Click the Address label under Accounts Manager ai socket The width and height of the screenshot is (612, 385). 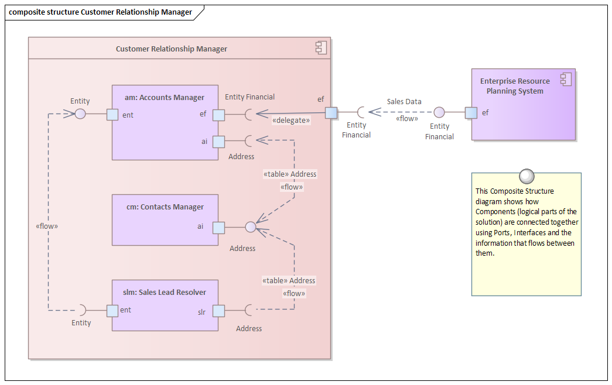241,156
